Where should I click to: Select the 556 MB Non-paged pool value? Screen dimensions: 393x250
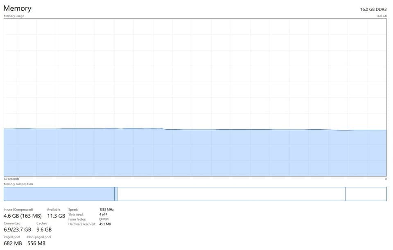click(x=36, y=243)
